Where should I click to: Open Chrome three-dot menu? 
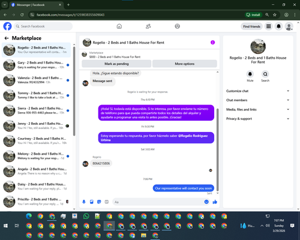coord(295,15)
